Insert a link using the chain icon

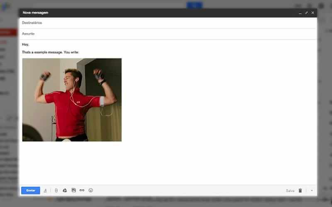(82, 190)
